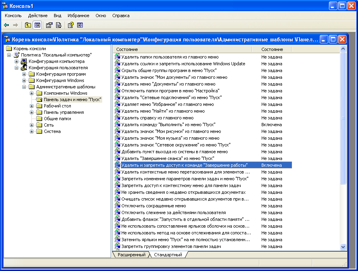Open the Help toolbar icon with question mark
The width and height of the screenshot is (358, 271).
[x=70, y=25]
